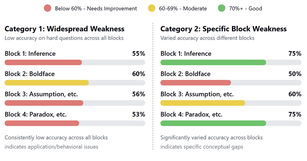Click the yellow Moderate legend dot
307x161 pixels.
[x=152, y=8]
